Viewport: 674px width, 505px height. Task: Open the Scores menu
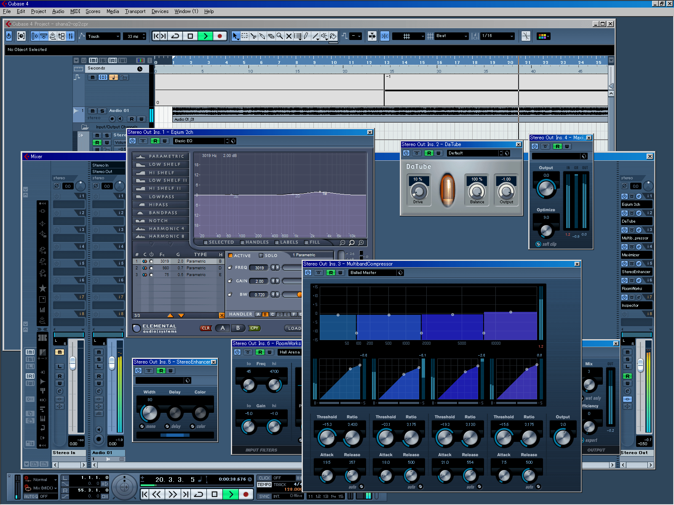[93, 11]
